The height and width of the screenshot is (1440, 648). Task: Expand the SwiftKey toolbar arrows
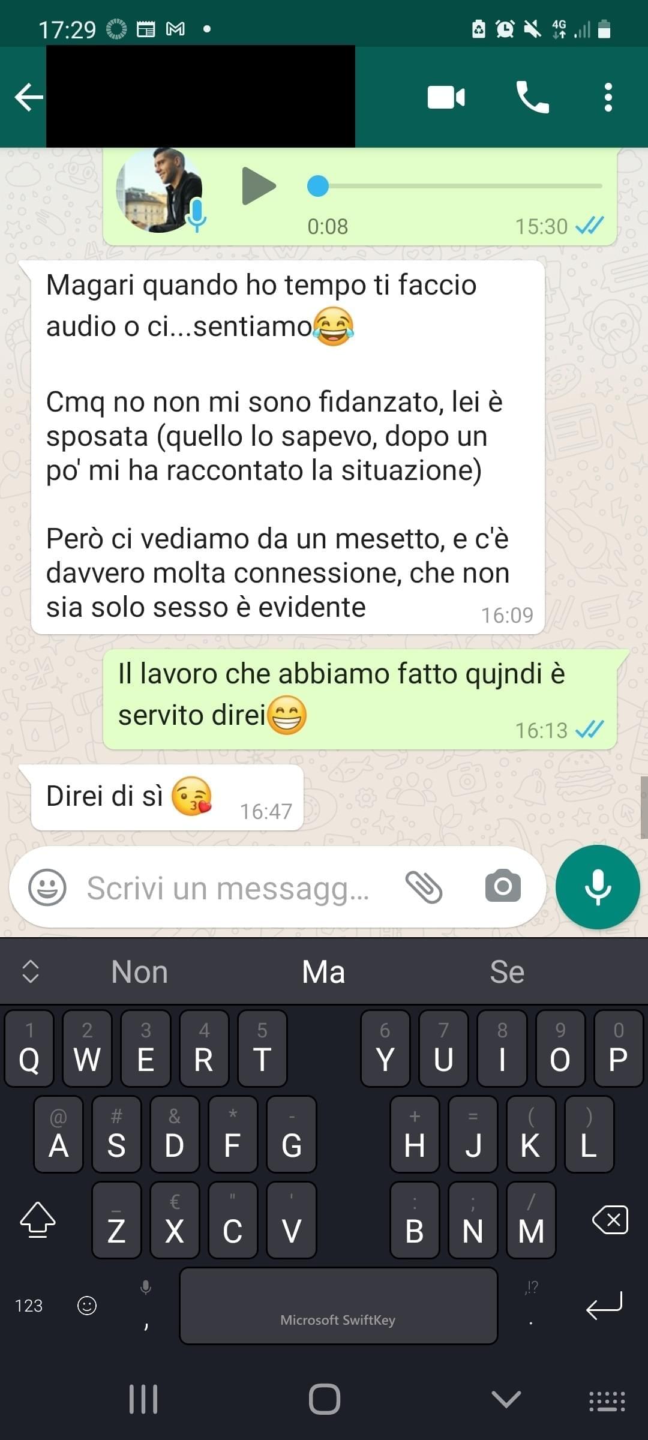pos(31,971)
